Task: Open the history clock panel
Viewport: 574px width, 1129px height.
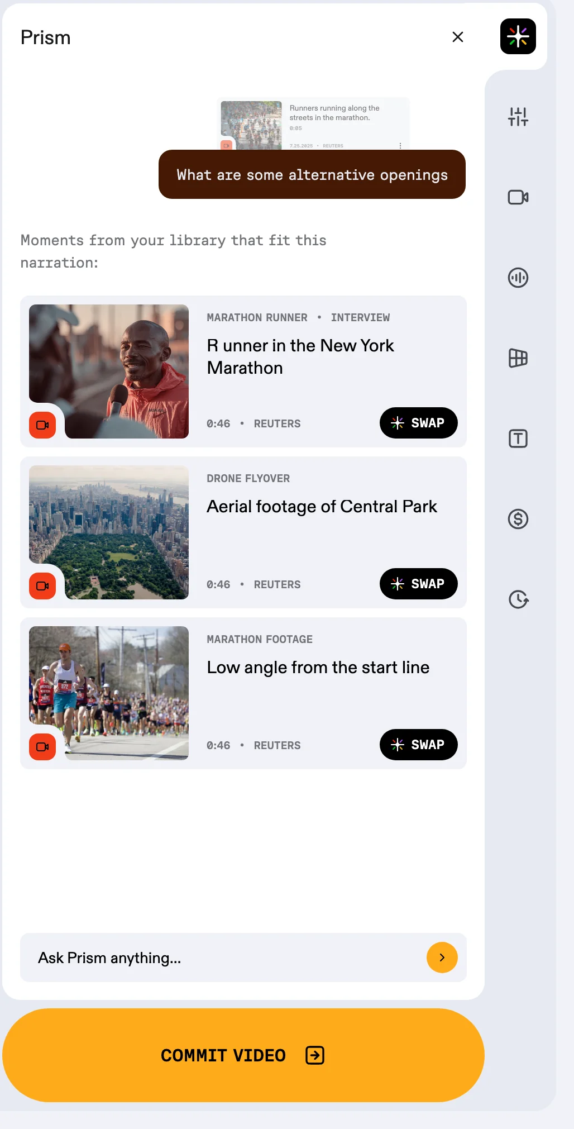Action: pos(518,599)
